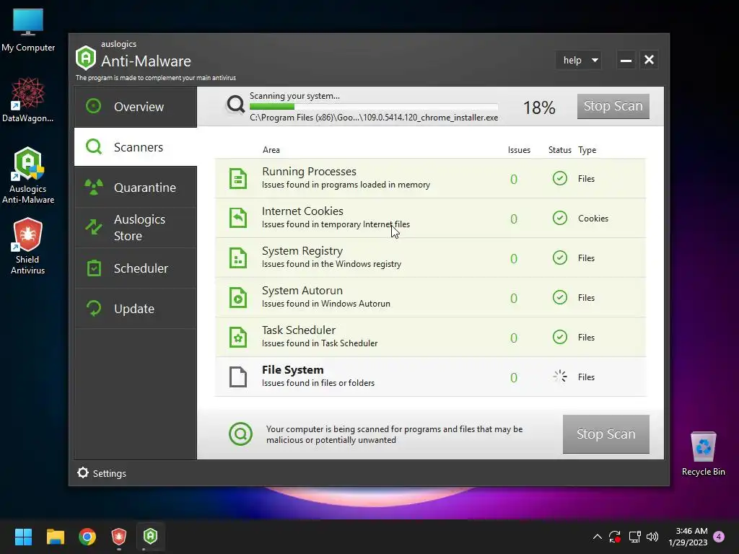
Task: Click the Auslogics shield logo in title bar
Action: 86,58
